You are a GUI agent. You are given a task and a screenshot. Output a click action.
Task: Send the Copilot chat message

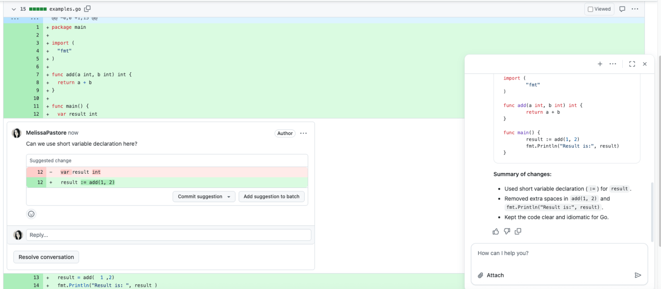[638, 275]
